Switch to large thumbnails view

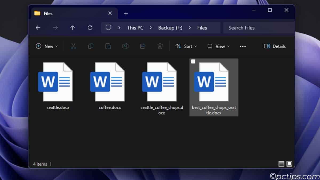pos(289,164)
